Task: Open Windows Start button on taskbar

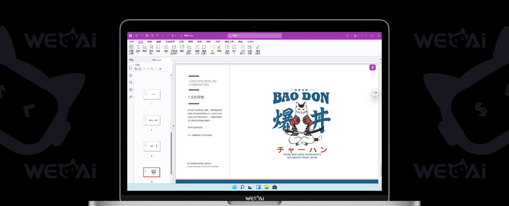Action: click(x=234, y=187)
